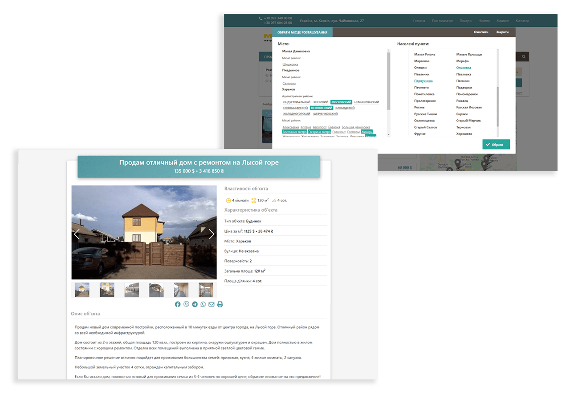570x395 pixels.
Task: Click the phone icon in site header
Action: pos(261,19)
